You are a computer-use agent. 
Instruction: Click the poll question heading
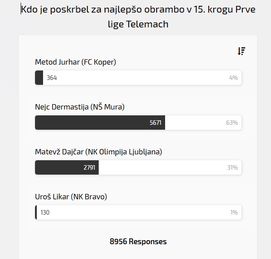tap(138, 16)
